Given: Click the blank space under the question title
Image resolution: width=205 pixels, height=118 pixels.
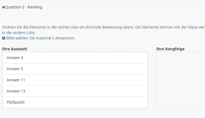Looking at the screenshot, I should click(x=81, y=17).
